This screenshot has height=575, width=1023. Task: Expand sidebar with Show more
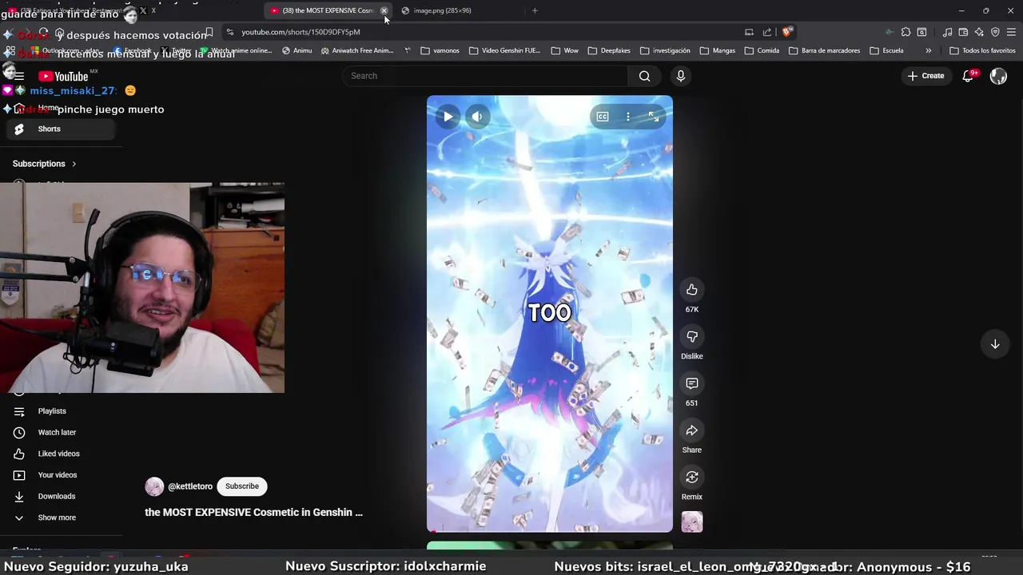pyautogui.click(x=57, y=517)
